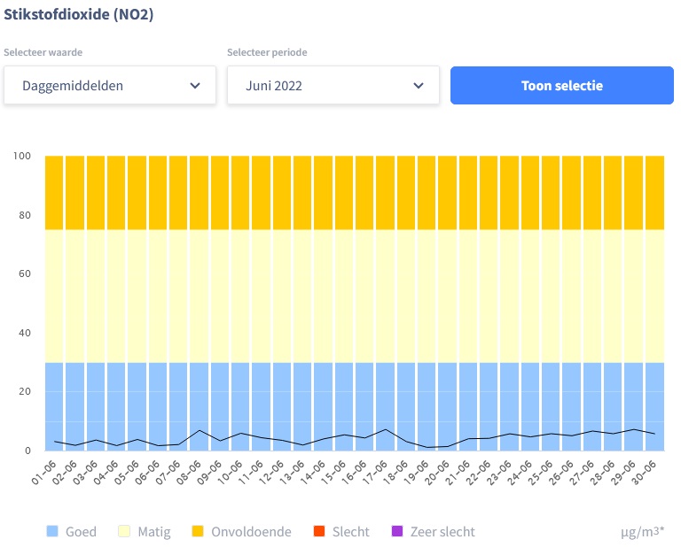681x547 pixels.
Task: Click the 80 y-axis value
Action: (x=25, y=215)
